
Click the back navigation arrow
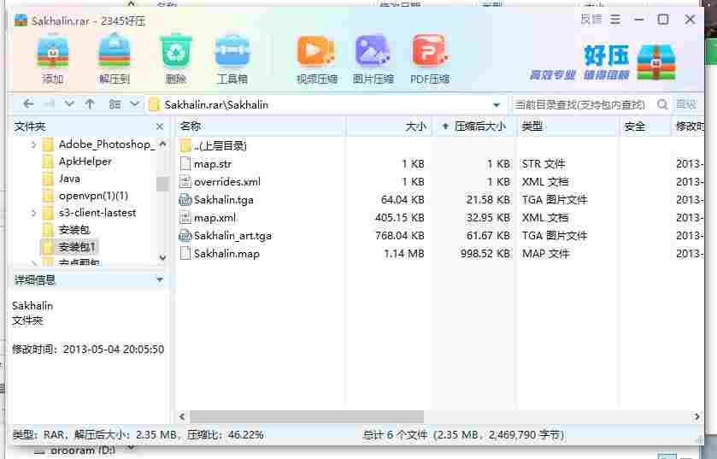tap(28, 104)
